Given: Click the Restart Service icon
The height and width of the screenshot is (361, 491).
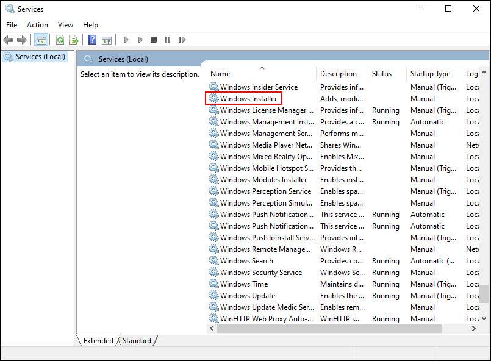Looking at the screenshot, I should 182,40.
